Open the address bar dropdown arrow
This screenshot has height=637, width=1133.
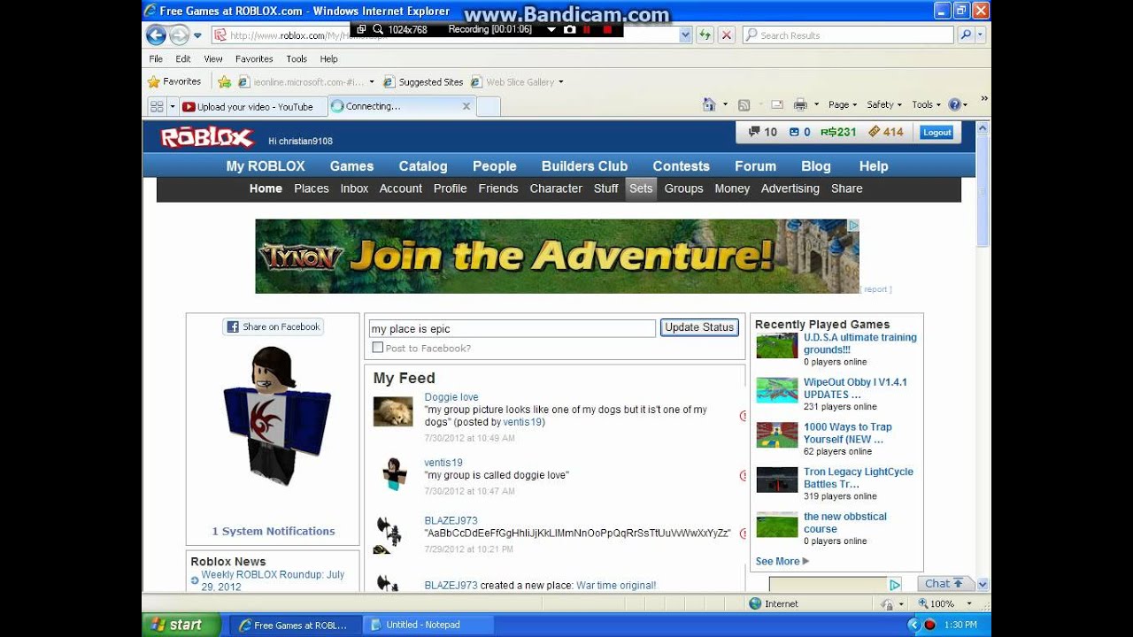click(685, 35)
